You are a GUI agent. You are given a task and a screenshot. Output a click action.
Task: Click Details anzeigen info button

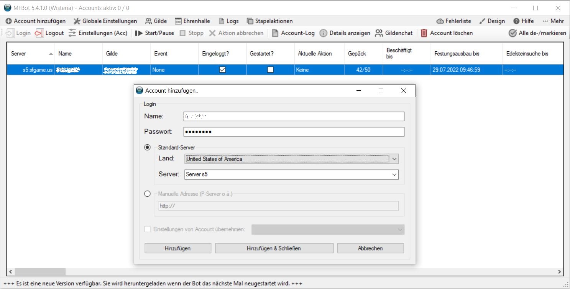pos(345,33)
